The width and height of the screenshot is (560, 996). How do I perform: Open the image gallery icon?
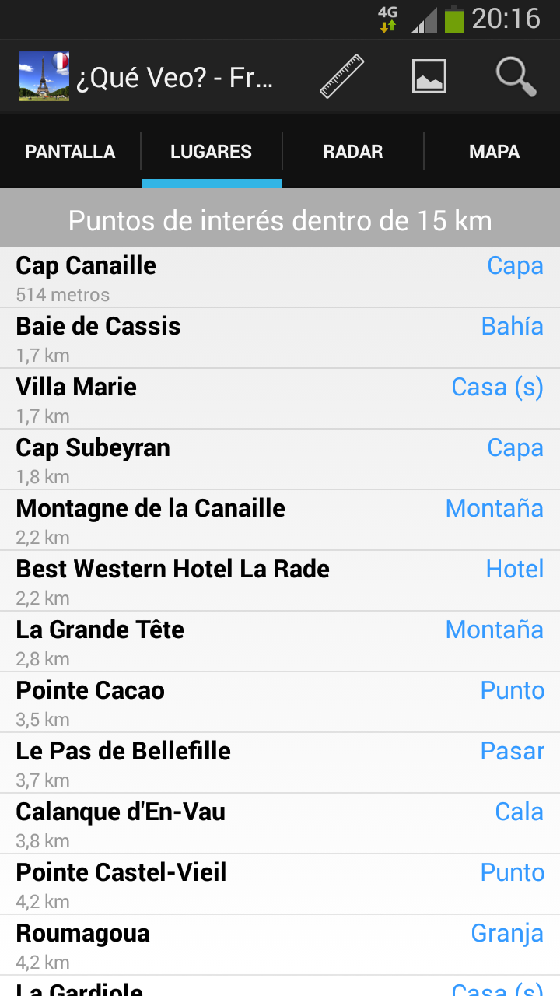(x=429, y=76)
